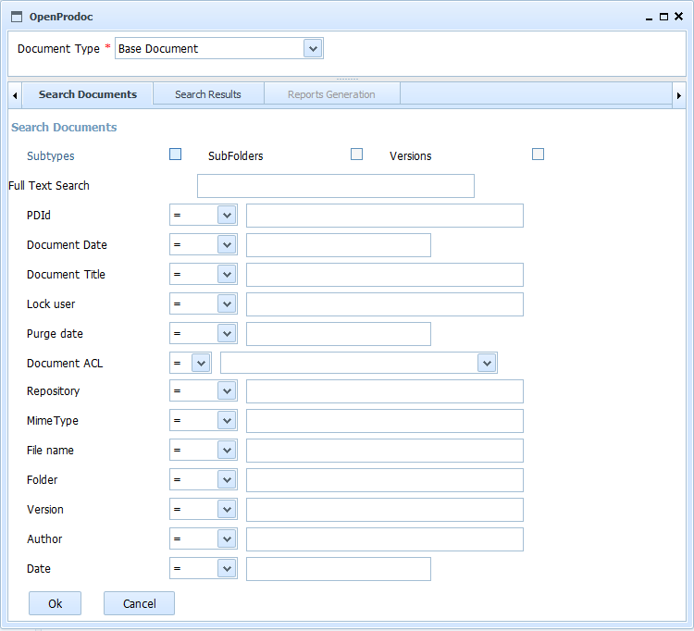This screenshot has height=631, width=694.
Task: Open the Document Type dropdown
Action: click(x=313, y=48)
